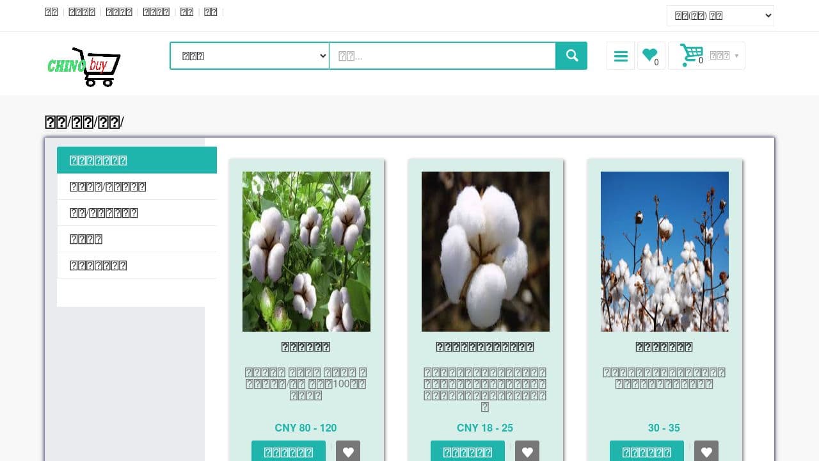
Task: Expand the language selector at top right
Action: click(x=720, y=16)
